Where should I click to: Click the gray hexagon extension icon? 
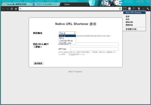129,9
